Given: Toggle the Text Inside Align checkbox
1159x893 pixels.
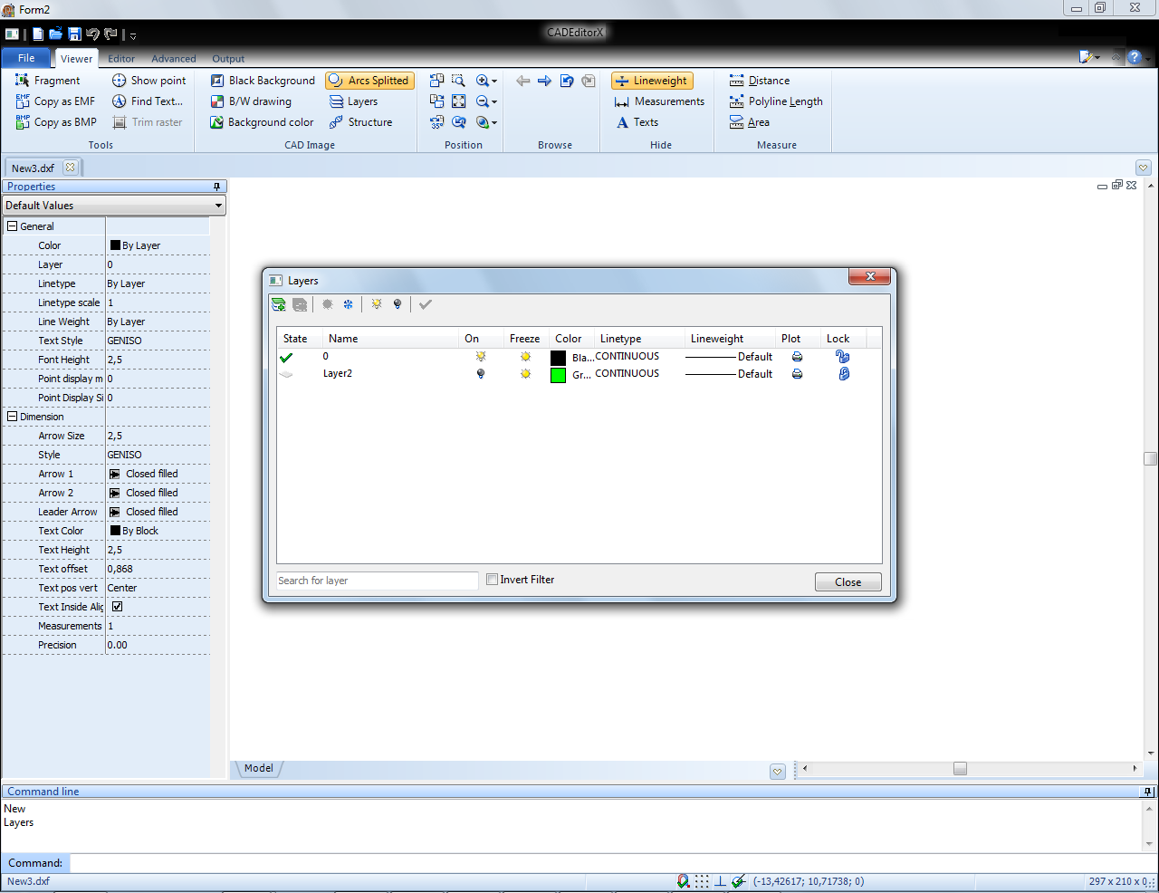Looking at the screenshot, I should pyautogui.click(x=117, y=607).
